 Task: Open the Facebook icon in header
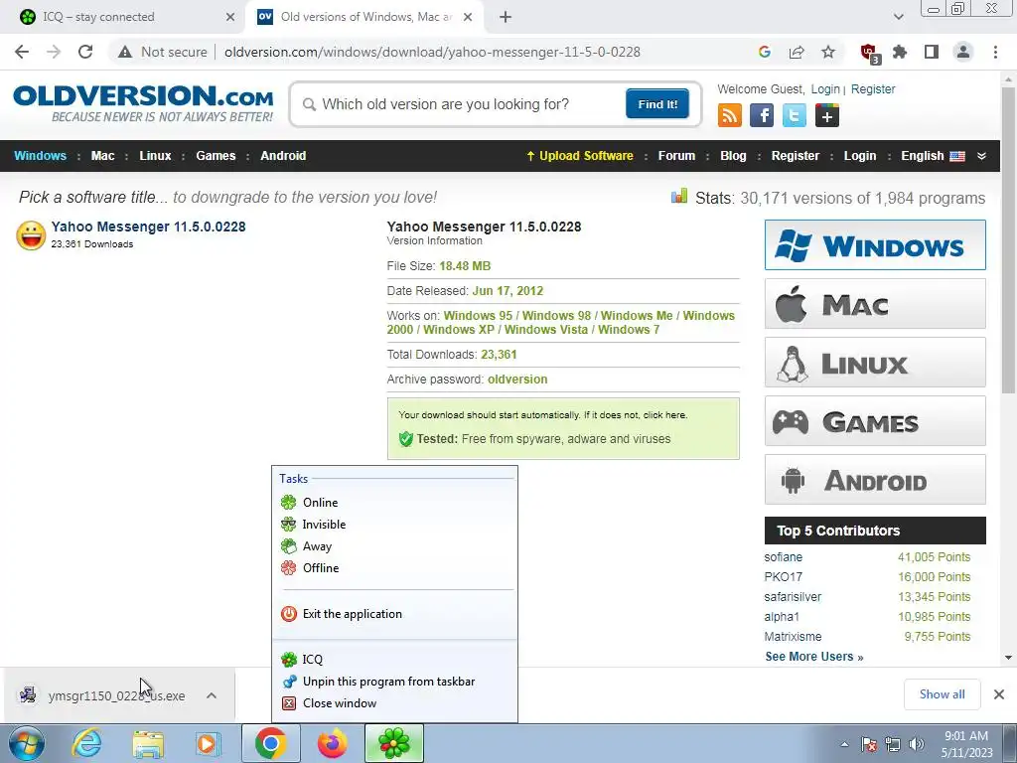tap(762, 115)
